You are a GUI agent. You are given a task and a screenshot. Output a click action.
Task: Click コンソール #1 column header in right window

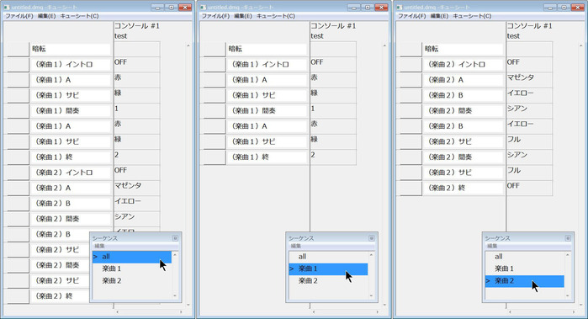click(x=529, y=26)
